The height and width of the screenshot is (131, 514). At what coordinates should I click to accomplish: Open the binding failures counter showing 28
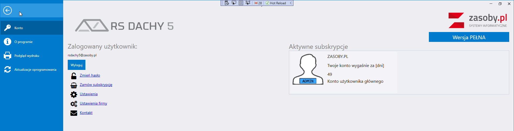(258, 3)
